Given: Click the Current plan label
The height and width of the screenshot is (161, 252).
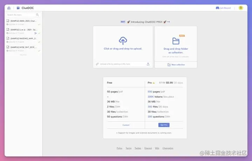Looking at the screenshot, I should tap(126, 125).
